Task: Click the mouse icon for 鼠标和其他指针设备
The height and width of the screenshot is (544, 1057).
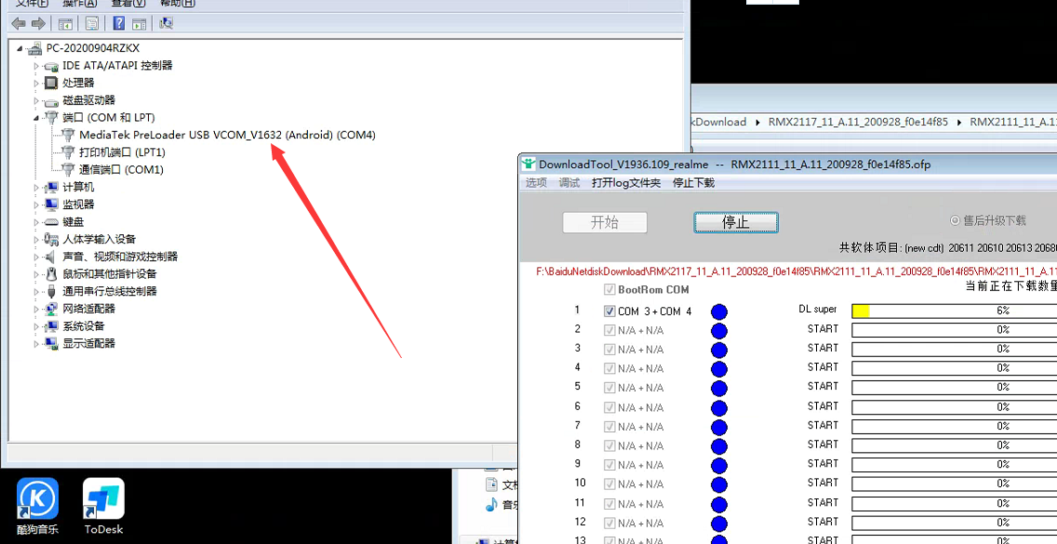Action: pyautogui.click(x=51, y=274)
